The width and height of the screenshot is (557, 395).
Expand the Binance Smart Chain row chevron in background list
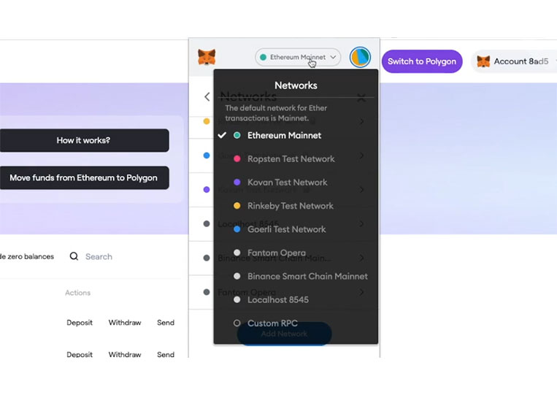[361, 258]
